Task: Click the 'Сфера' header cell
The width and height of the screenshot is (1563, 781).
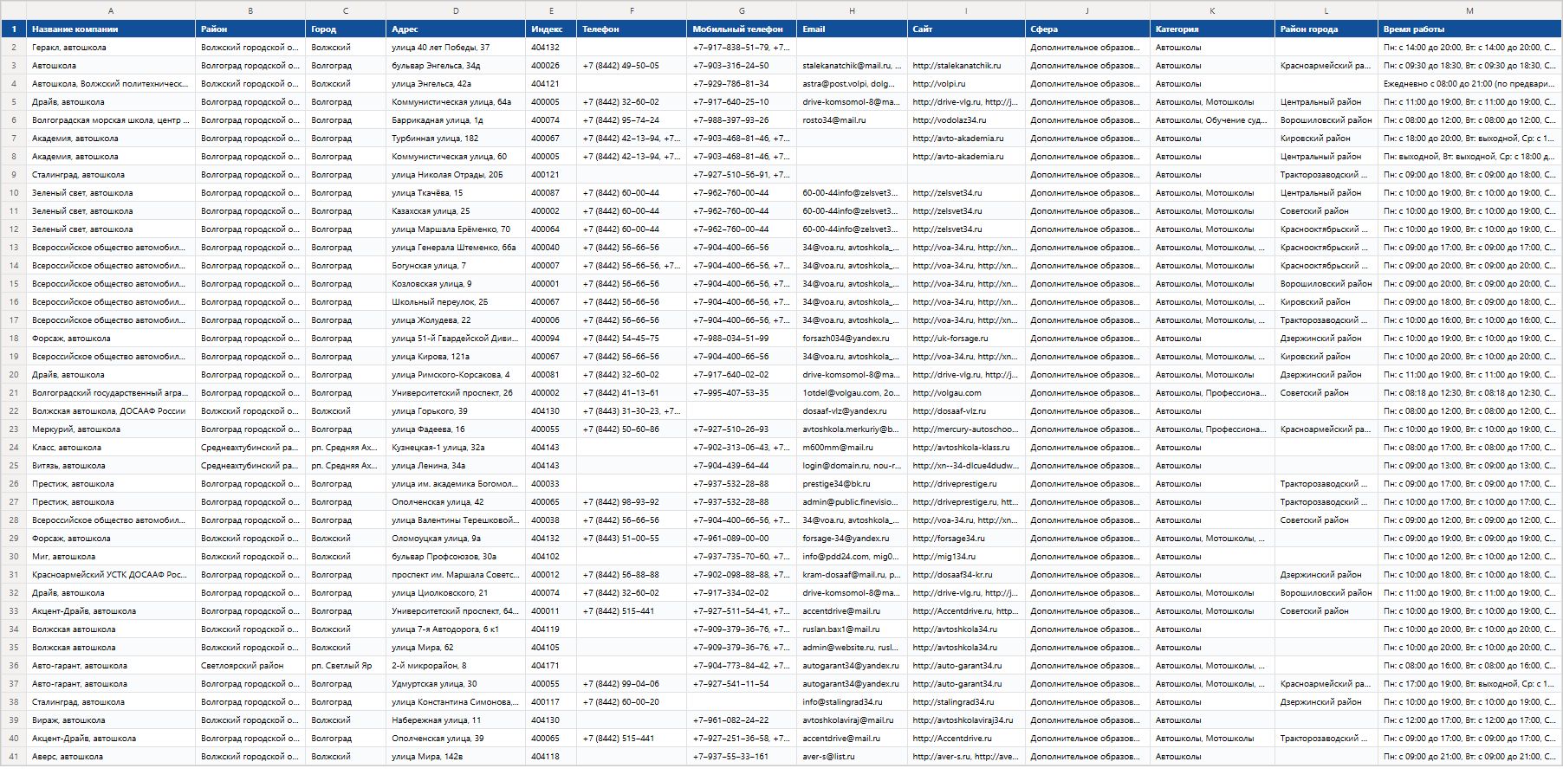Action: (x=1087, y=29)
